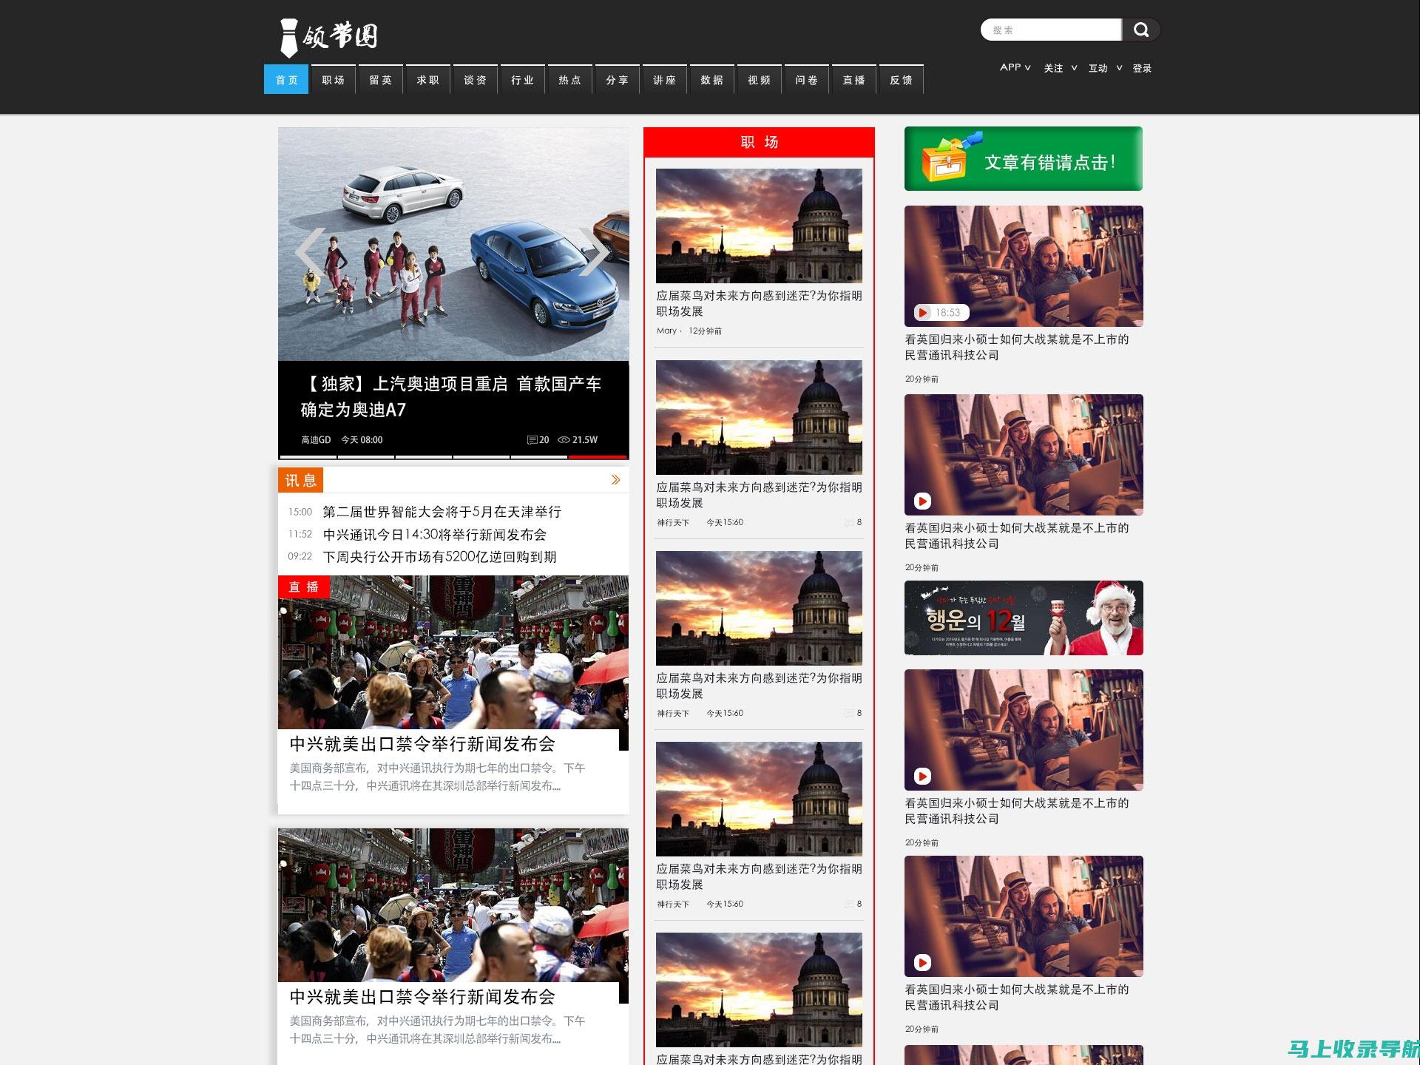Click author 高迪GD under headline

[316, 440]
